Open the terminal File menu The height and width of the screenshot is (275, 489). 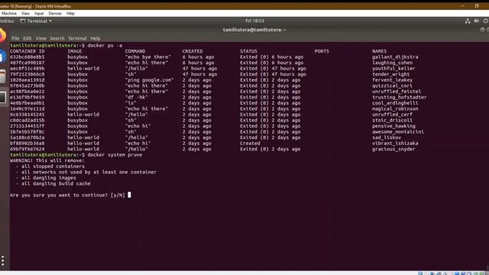pos(15,38)
